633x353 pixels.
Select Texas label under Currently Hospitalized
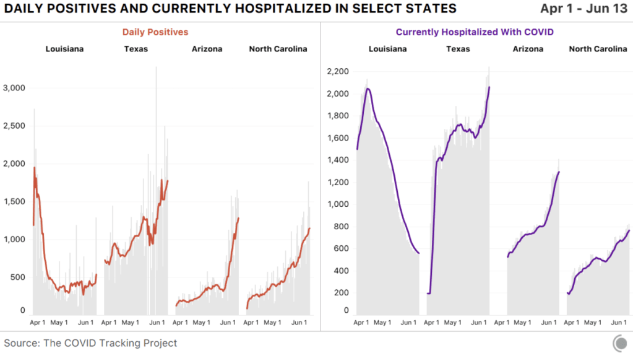(458, 49)
